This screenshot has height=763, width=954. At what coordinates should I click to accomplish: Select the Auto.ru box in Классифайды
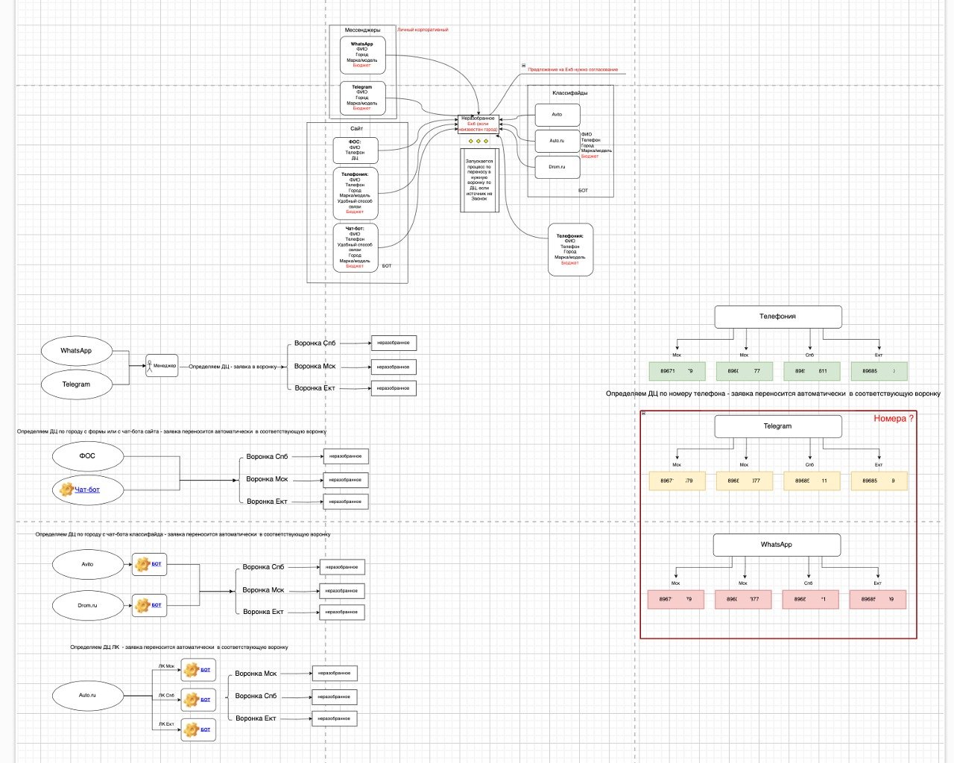pyautogui.click(x=557, y=141)
